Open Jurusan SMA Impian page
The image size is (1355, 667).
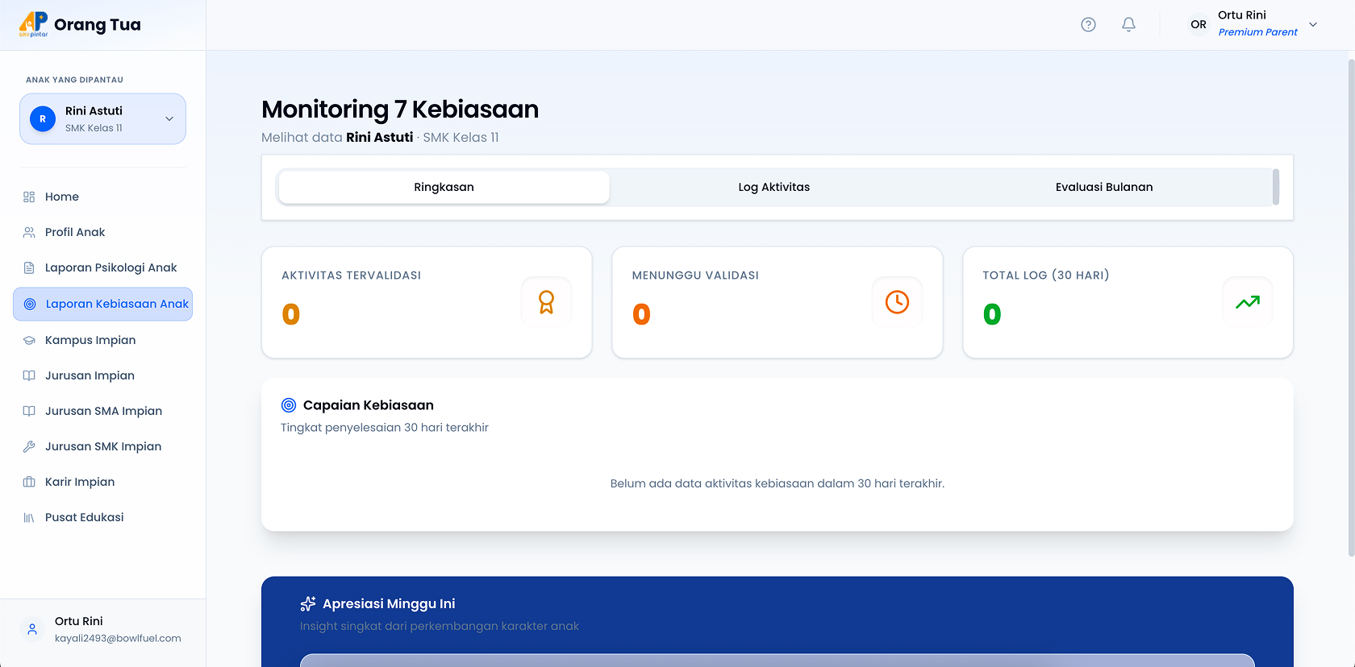(x=103, y=412)
